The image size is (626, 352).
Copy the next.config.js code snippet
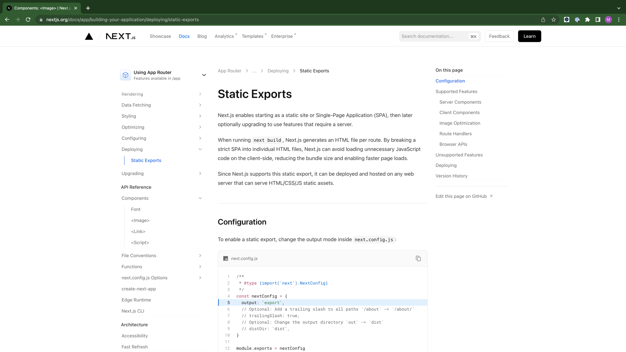coord(418,258)
